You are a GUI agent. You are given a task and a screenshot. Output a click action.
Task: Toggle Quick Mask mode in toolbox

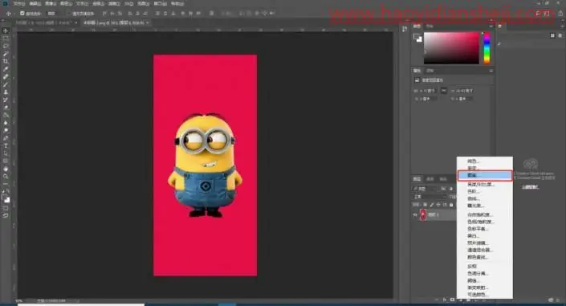tap(6, 208)
